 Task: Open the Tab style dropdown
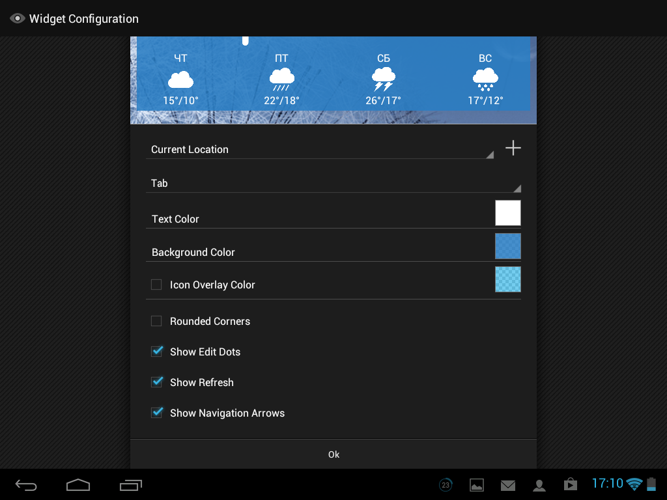click(333, 183)
